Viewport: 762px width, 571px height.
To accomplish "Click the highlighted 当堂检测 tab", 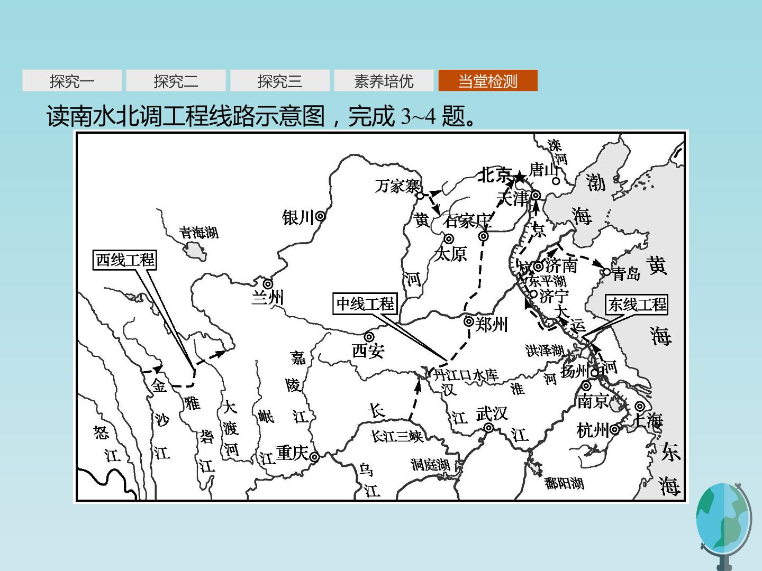I will coord(487,81).
